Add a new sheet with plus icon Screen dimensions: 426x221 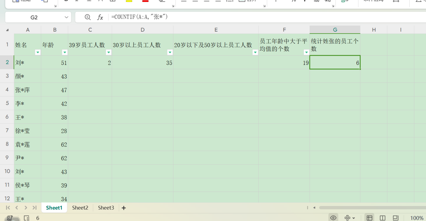(x=124, y=208)
